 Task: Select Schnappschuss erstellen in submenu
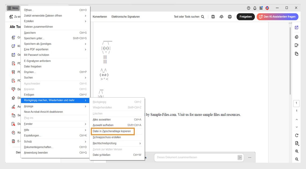point(117,137)
